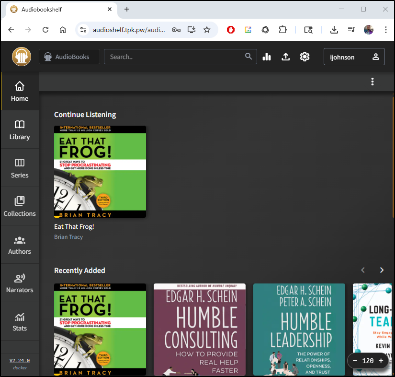This screenshot has height=377, width=395.
Task: Click the colorful image-edit extension icon
Action: pyautogui.click(x=248, y=30)
